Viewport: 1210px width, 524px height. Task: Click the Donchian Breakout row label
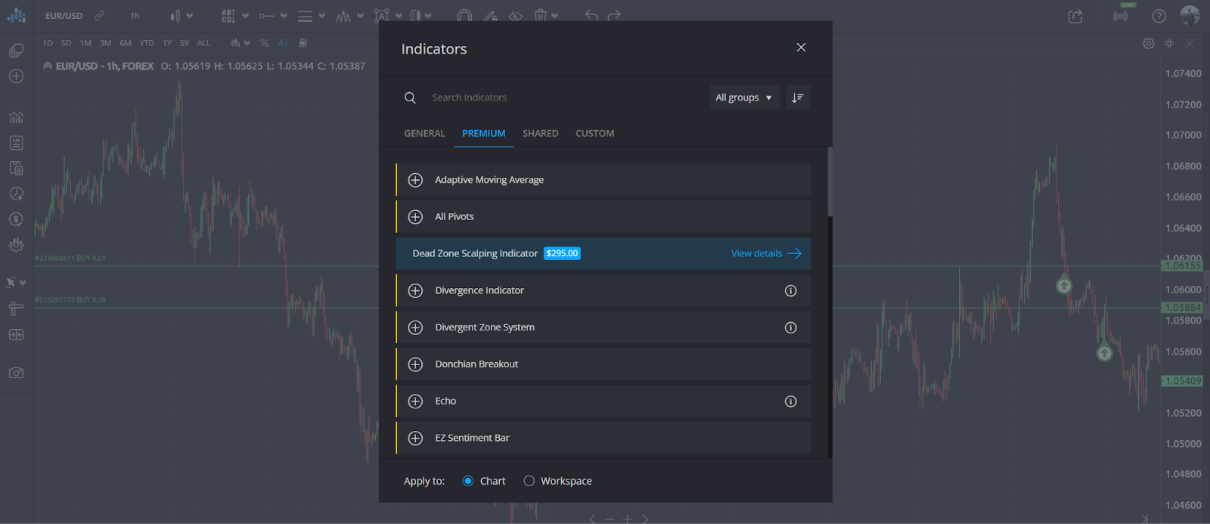[476, 364]
